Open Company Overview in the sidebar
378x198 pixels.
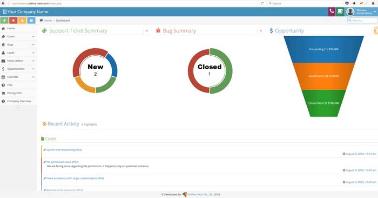[x=18, y=101]
